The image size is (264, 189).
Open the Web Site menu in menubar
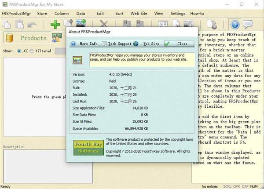[139, 14]
